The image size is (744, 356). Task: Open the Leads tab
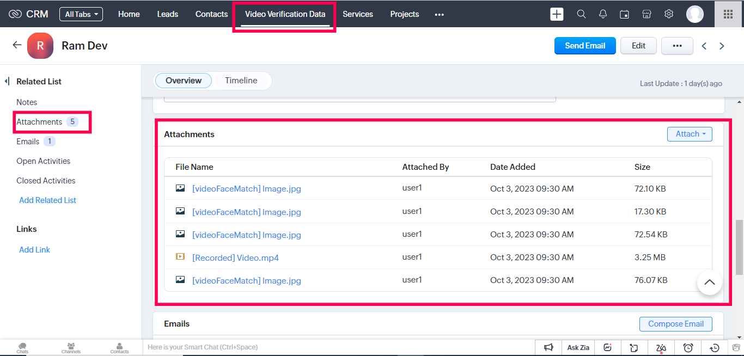pyautogui.click(x=167, y=14)
